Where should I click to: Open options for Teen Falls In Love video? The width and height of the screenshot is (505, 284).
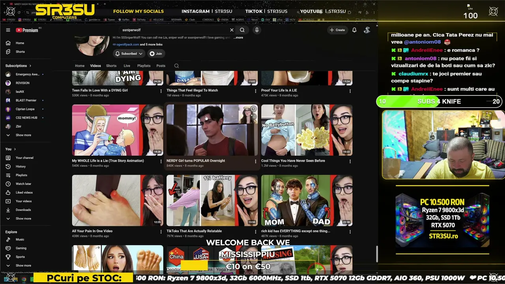(161, 91)
